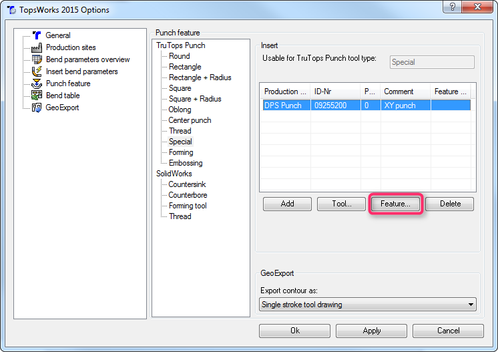The height and width of the screenshot is (352, 498).
Task: Select the Bend parameters overview icon
Action: point(37,59)
